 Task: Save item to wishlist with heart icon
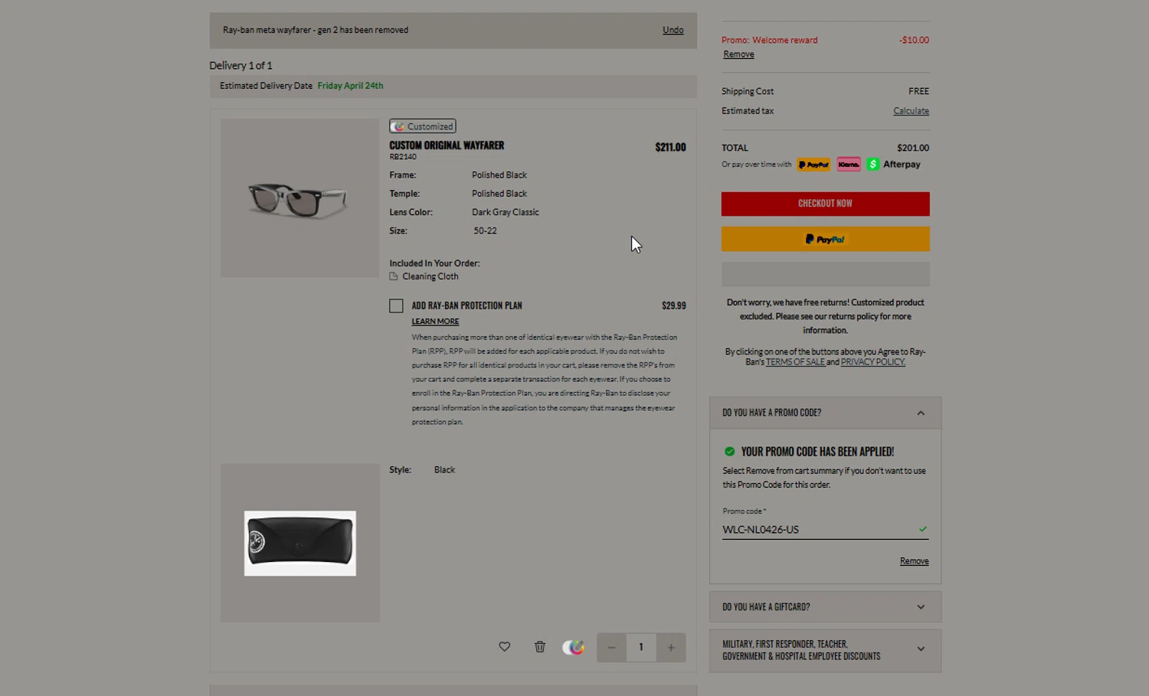[x=504, y=647]
